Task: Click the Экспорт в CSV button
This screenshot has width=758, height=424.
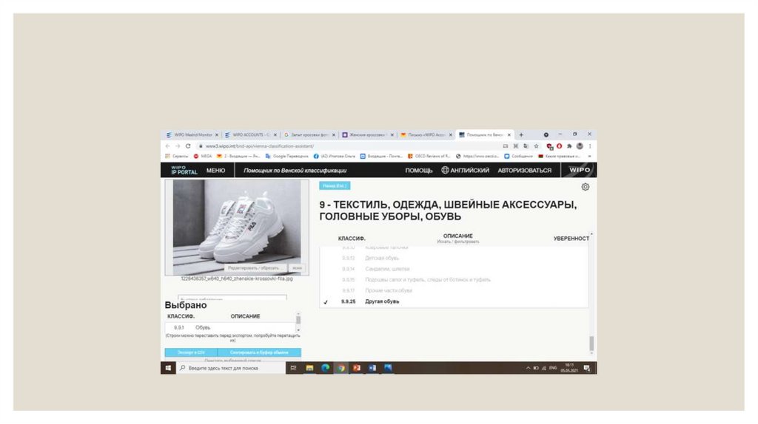Action: pos(191,352)
